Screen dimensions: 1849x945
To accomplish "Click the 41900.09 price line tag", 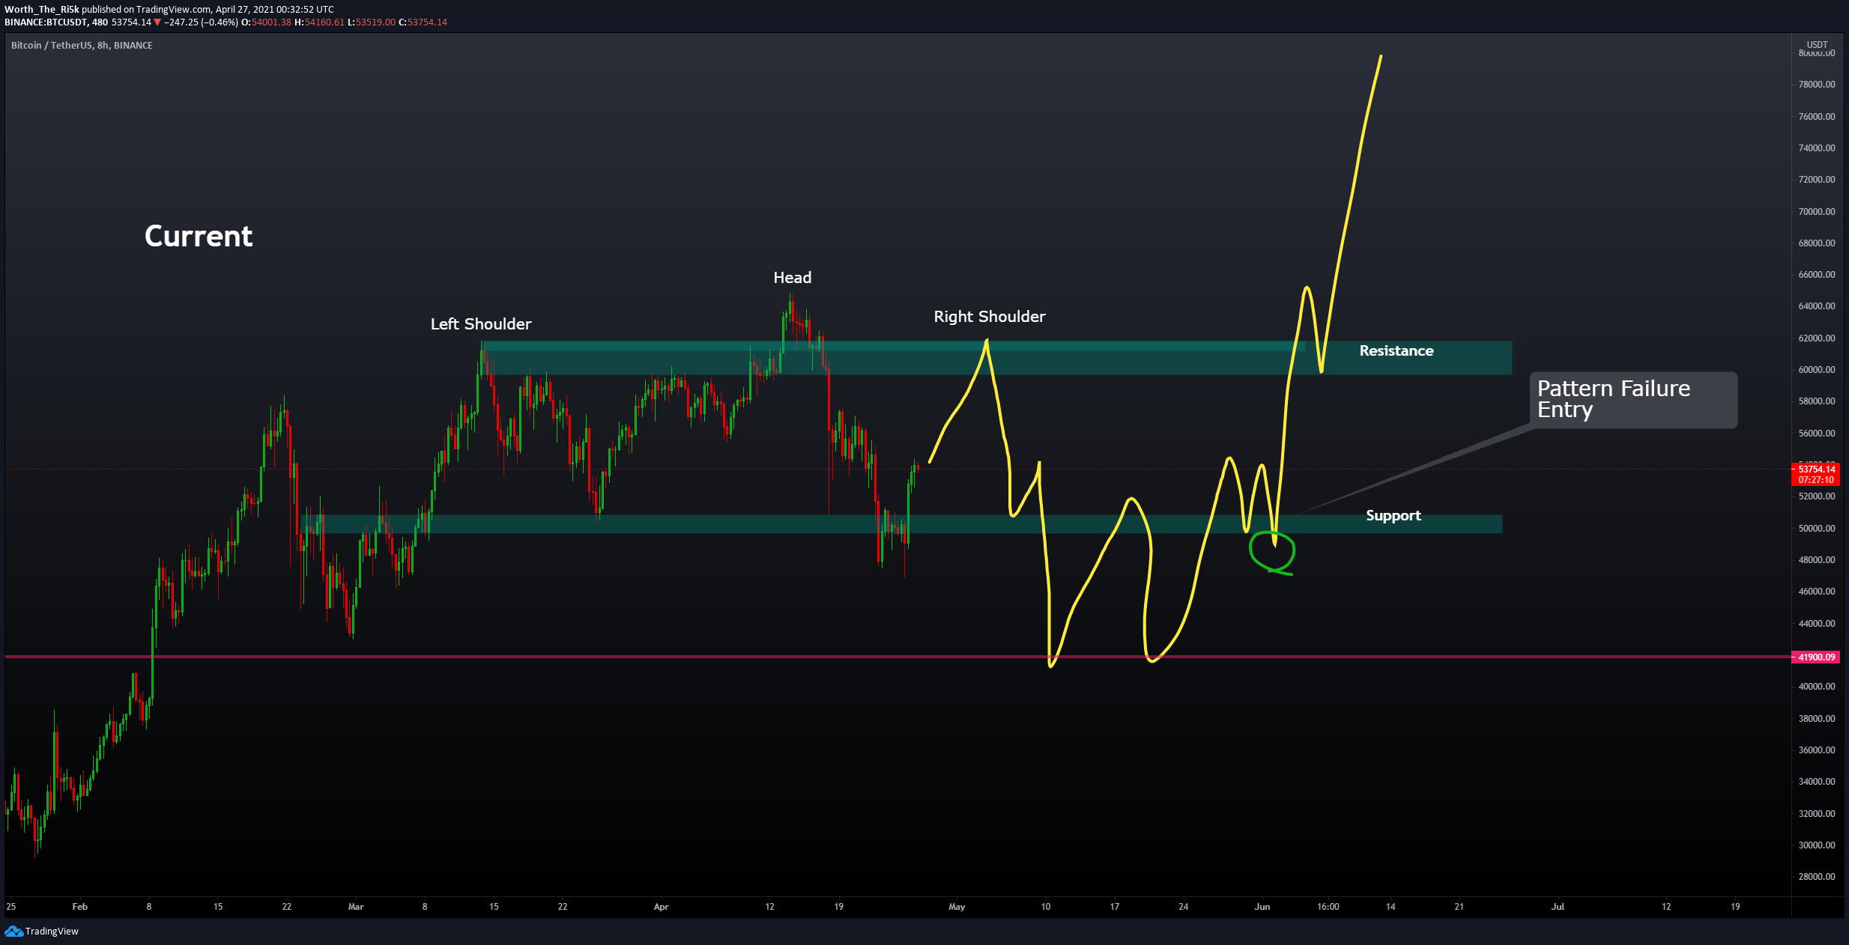I will pos(1817,657).
